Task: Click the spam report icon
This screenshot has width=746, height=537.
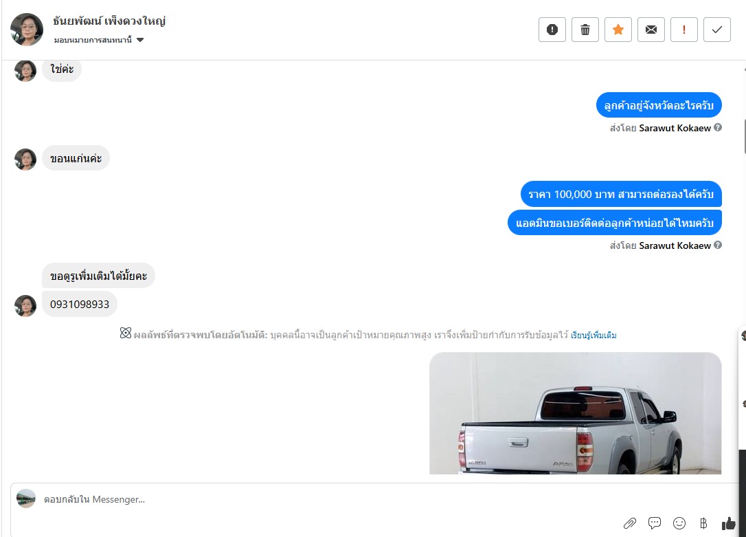Action: (x=552, y=30)
